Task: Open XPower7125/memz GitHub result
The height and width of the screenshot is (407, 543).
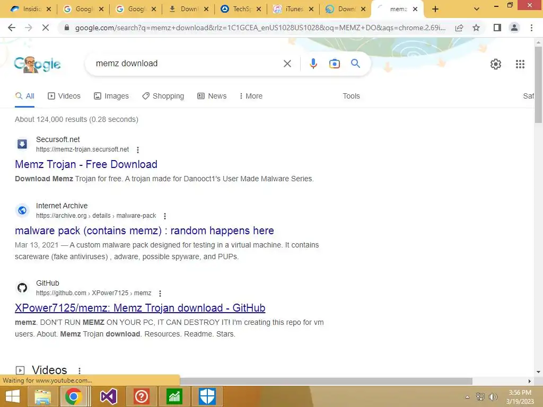Action: (x=140, y=308)
